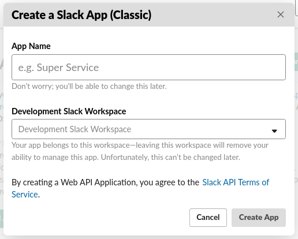This screenshot has height=239, width=298.
Task: Close the Create a Slack App dialog
Action: [x=281, y=14]
